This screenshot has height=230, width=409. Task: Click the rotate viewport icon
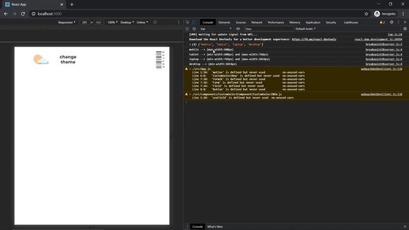155,22
